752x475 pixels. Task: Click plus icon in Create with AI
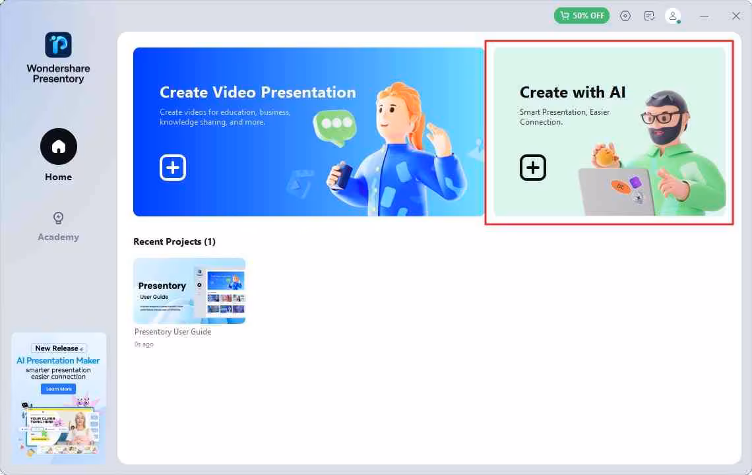(x=533, y=168)
